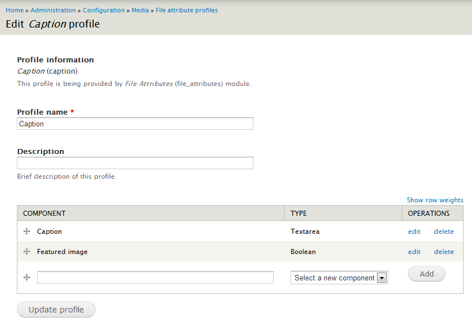Open Administration from the breadcrumb trail
The width and height of the screenshot is (472, 331).
click(x=53, y=10)
